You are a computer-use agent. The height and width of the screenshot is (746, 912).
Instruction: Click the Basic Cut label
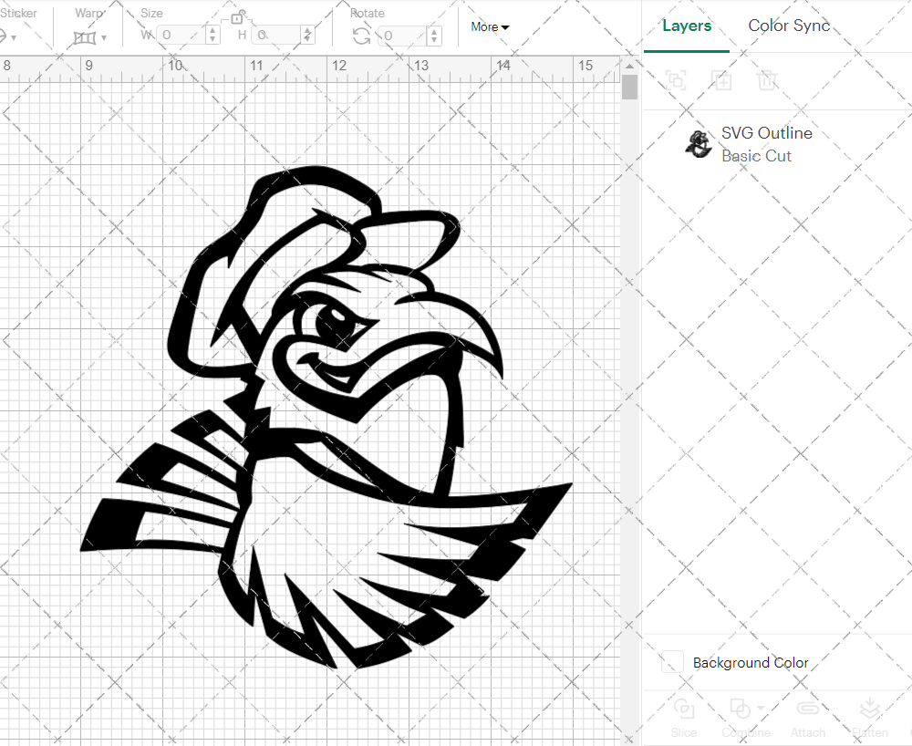tap(757, 156)
